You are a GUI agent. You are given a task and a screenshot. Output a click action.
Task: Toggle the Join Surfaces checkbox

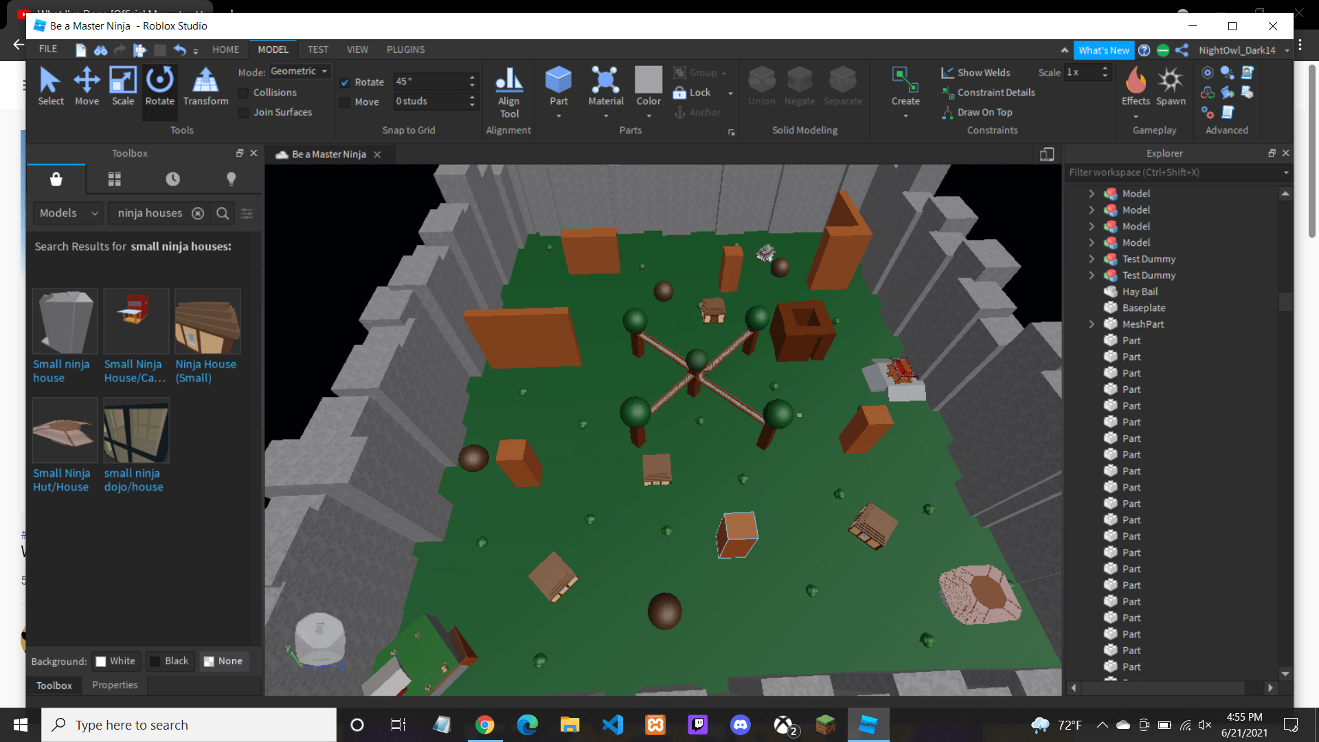(243, 113)
